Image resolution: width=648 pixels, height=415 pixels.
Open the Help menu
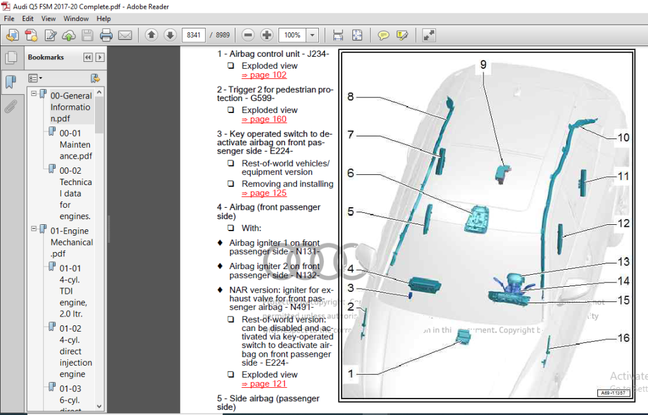(103, 18)
